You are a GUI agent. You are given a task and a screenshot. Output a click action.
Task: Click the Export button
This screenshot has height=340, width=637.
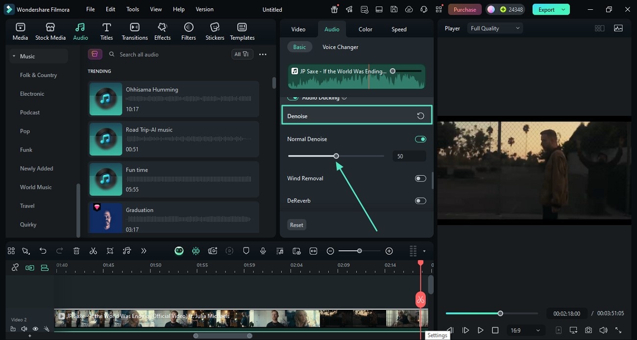tap(546, 9)
